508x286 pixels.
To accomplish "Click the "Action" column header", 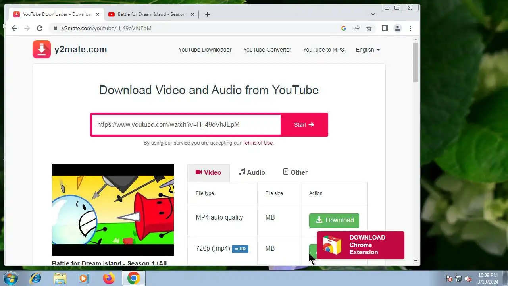I will [x=316, y=193].
